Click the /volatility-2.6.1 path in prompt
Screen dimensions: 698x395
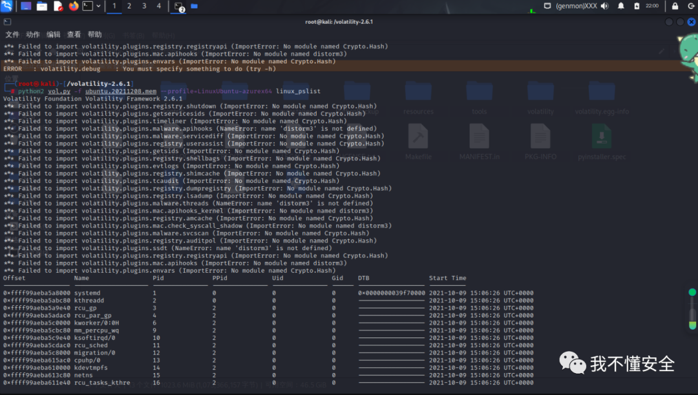point(98,83)
